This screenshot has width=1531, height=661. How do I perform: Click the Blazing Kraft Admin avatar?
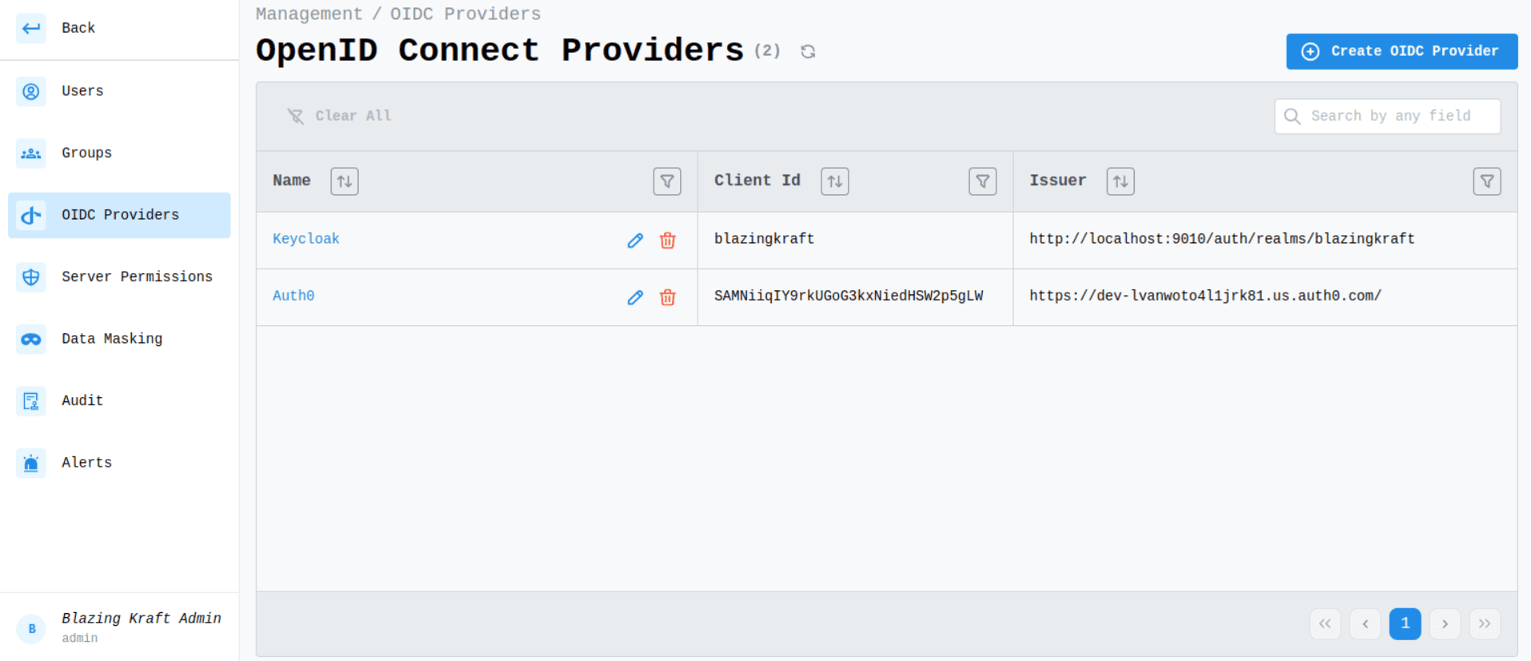click(32, 629)
